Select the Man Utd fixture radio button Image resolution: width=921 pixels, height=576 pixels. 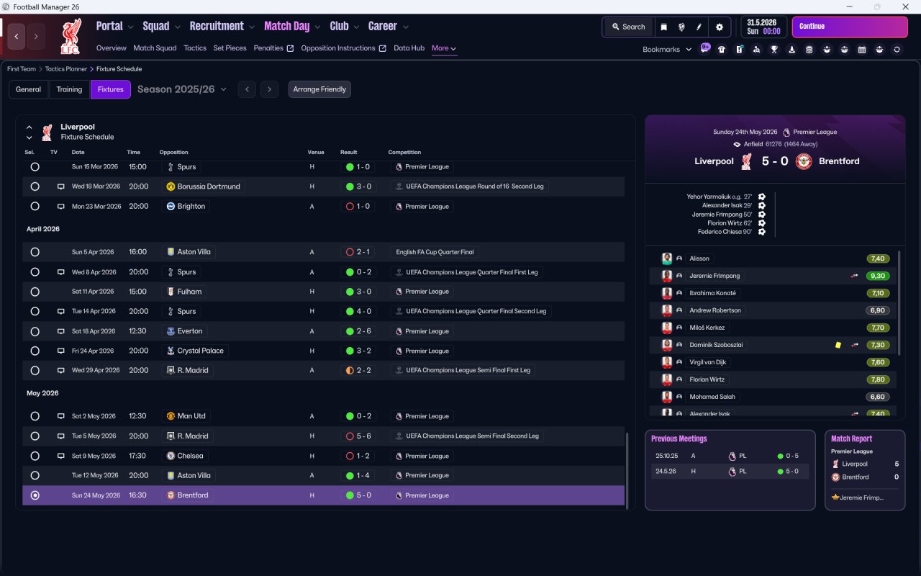coord(35,416)
